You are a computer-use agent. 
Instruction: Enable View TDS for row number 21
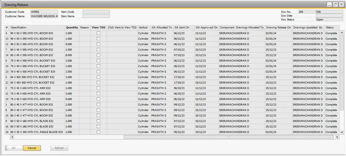click(98, 44)
